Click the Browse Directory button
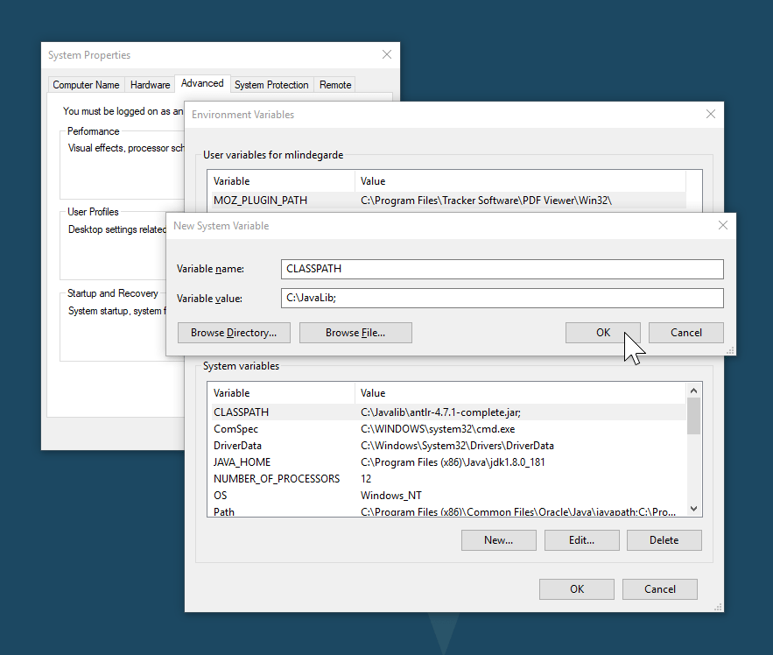This screenshot has width=773, height=655. (234, 333)
